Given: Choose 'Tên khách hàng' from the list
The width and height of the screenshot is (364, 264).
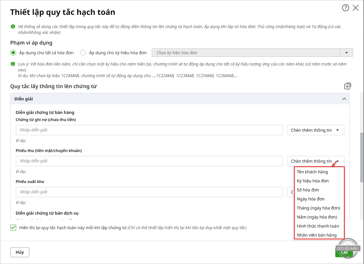Looking at the screenshot, I should point(312,172).
